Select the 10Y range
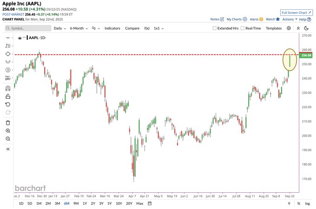The image size is (316, 209). [119, 203]
